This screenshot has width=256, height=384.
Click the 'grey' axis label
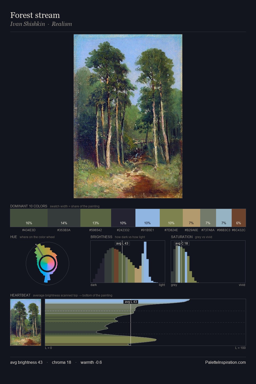coord(174,285)
